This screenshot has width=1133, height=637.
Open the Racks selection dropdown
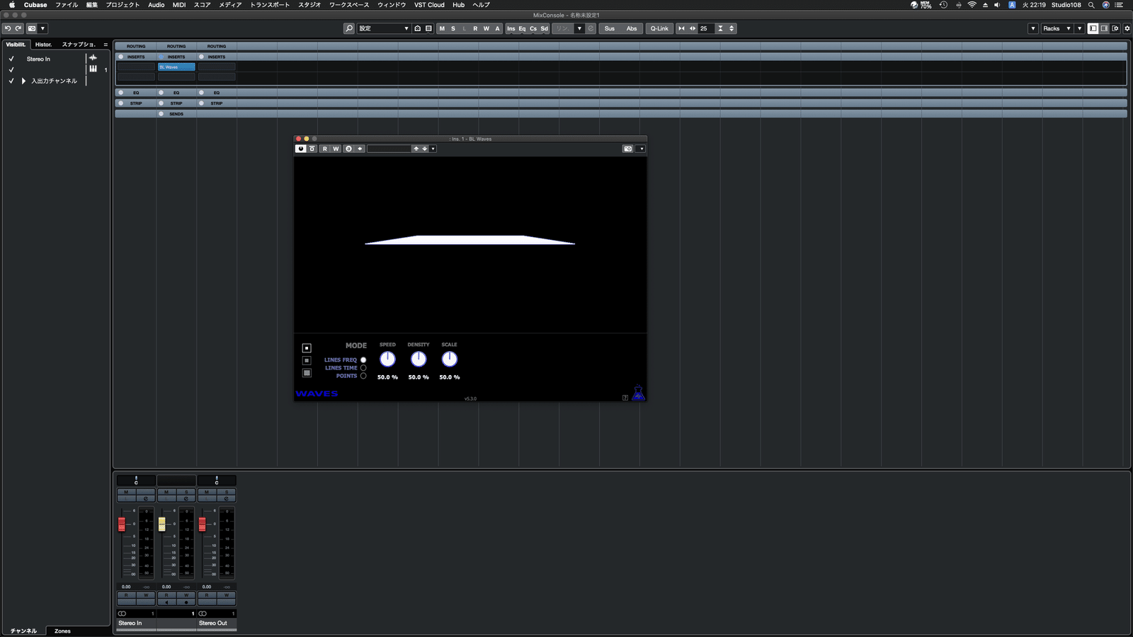pos(1057,28)
